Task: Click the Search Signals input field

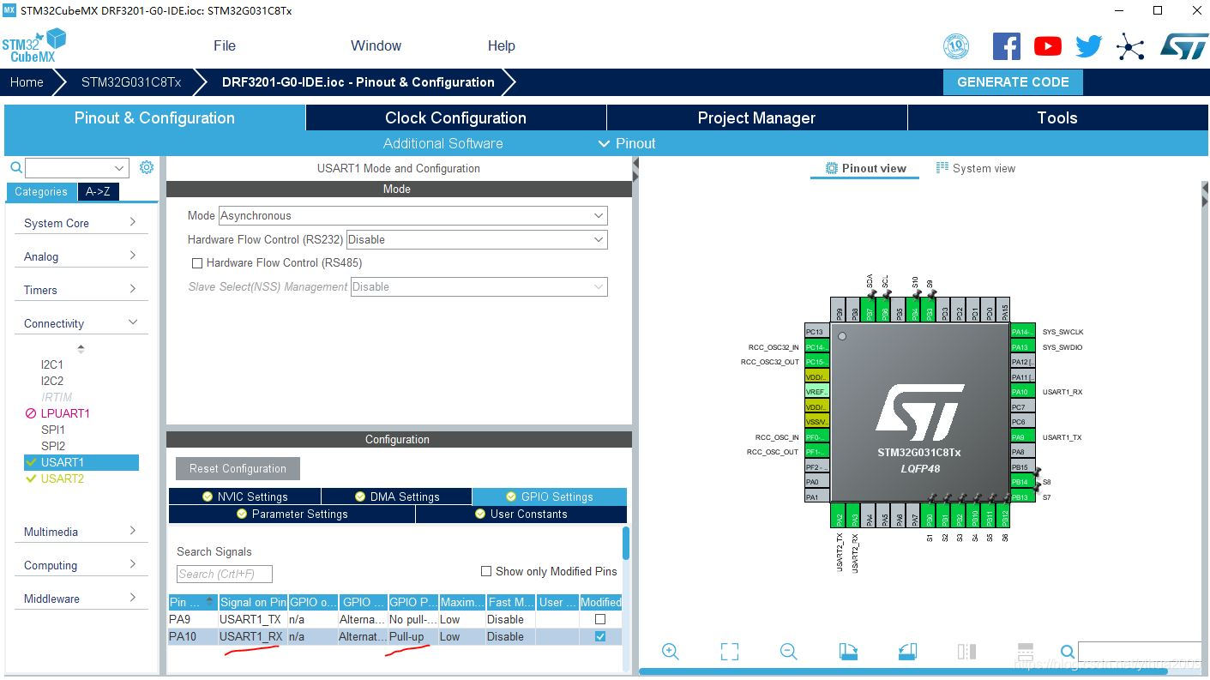Action: (225, 574)
